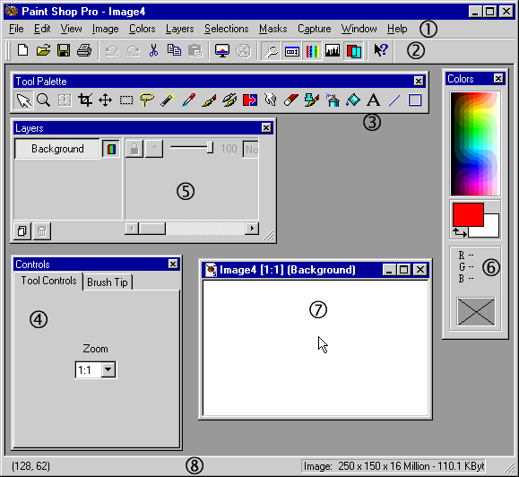Pick a color from the rainbow color picker

475,143
